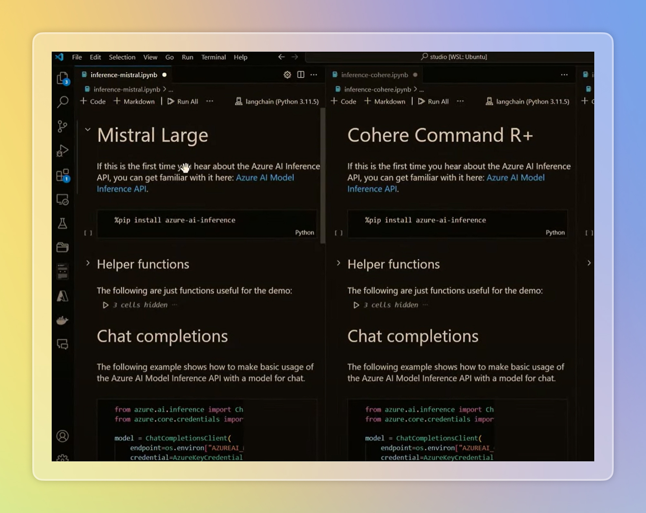
Task: Open the Testing flask icon
Action: pos(62,223)
